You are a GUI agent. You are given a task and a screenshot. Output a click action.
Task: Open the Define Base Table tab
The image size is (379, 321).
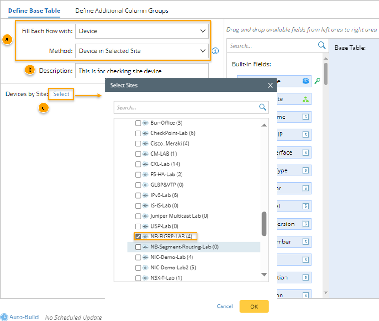pyautogui.click(x=34, y=10)
